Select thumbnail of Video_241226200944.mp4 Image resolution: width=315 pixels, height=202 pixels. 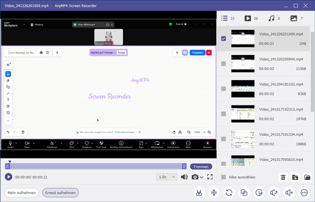coord(243,63)
